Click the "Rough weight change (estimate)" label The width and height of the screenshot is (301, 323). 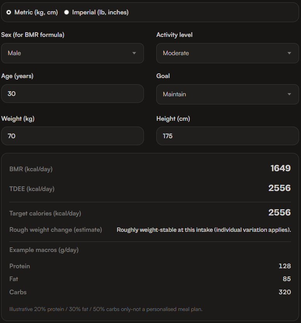(55, 230)
